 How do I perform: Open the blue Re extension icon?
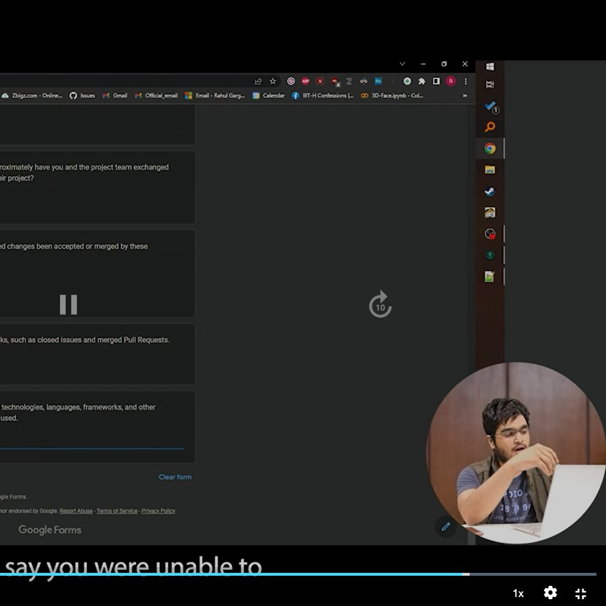[378, 81]
